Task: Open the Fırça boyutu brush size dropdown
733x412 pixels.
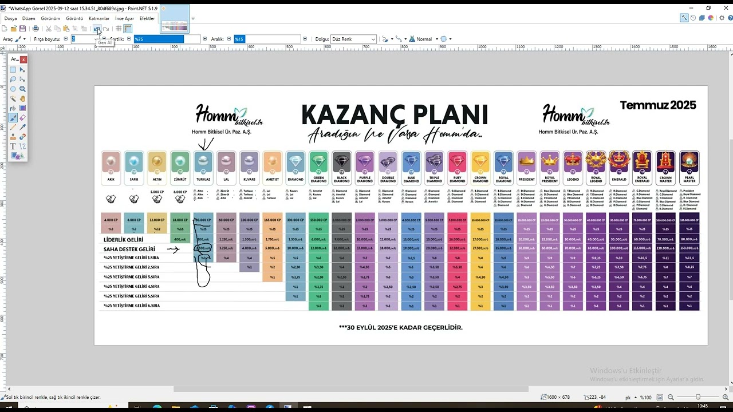Action: point(95,39)
